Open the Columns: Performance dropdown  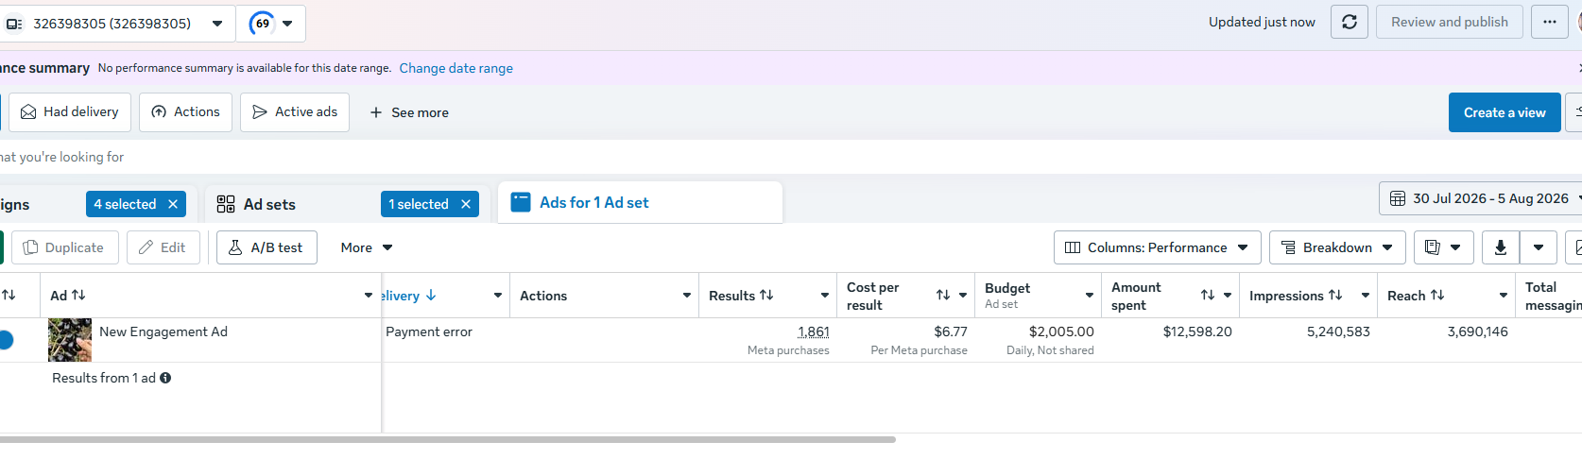(1158, 247)
